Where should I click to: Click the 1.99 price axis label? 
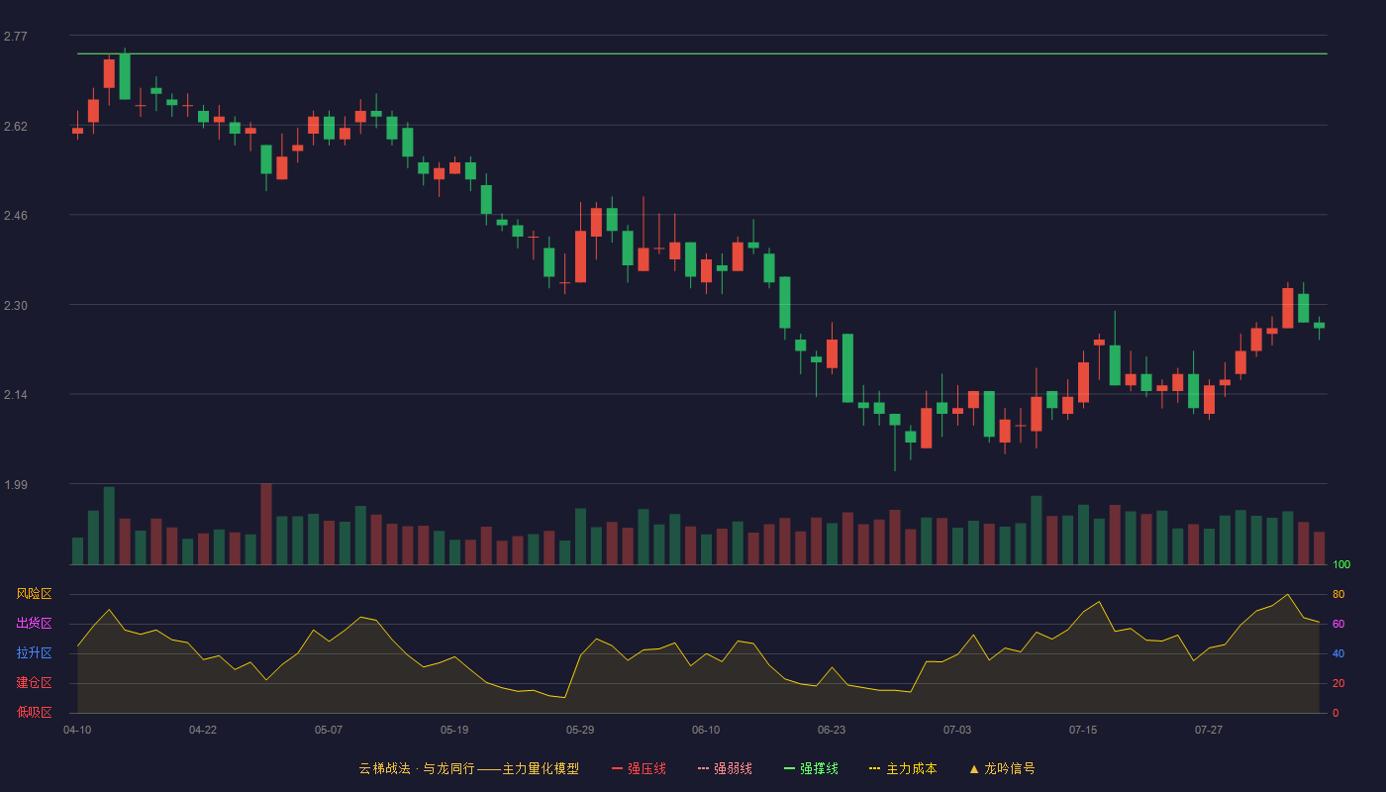[x=16, y=485]
